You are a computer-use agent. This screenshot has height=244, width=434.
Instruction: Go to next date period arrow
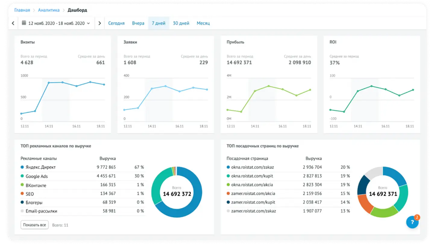100,23
